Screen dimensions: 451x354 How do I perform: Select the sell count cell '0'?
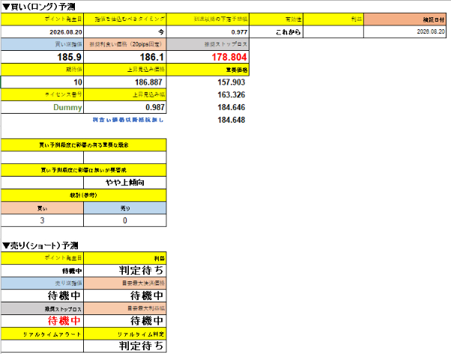pyautogui.click(x=125, y=220)
